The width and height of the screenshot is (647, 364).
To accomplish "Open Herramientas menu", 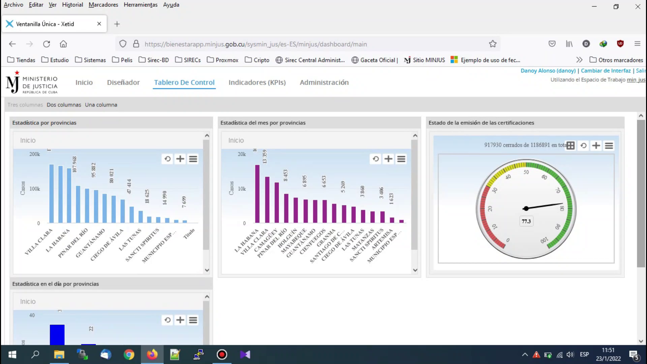I will pos(141,5).
